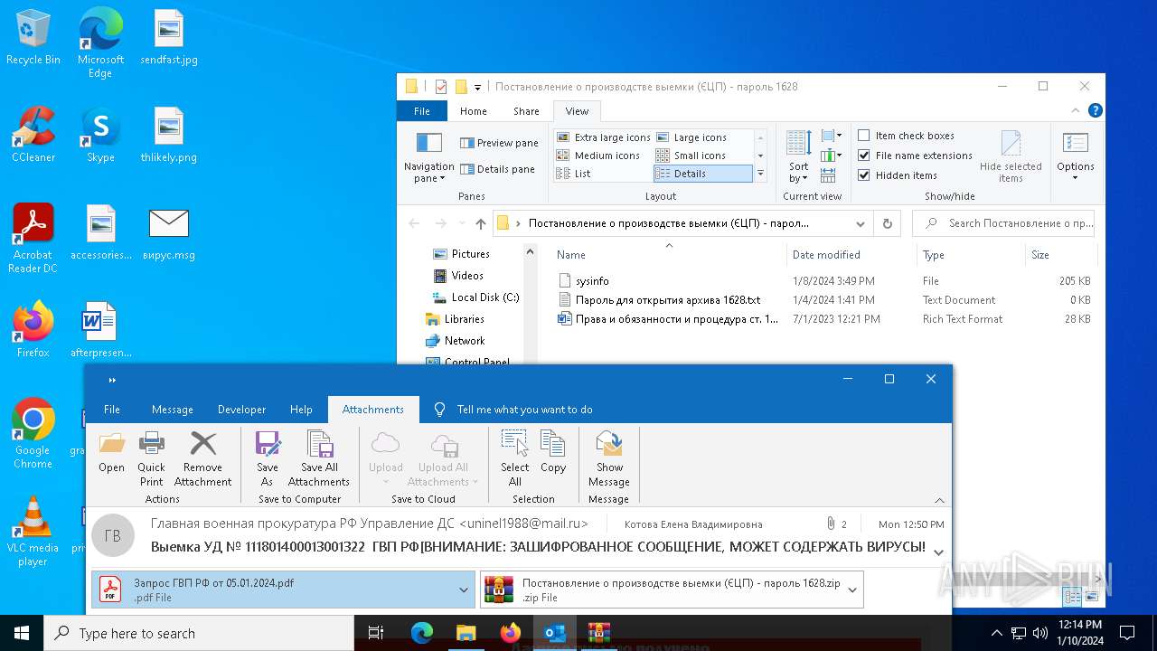Select Large icons layout
This screenshot has width=1157, height=651.
[x=691, y=137]
